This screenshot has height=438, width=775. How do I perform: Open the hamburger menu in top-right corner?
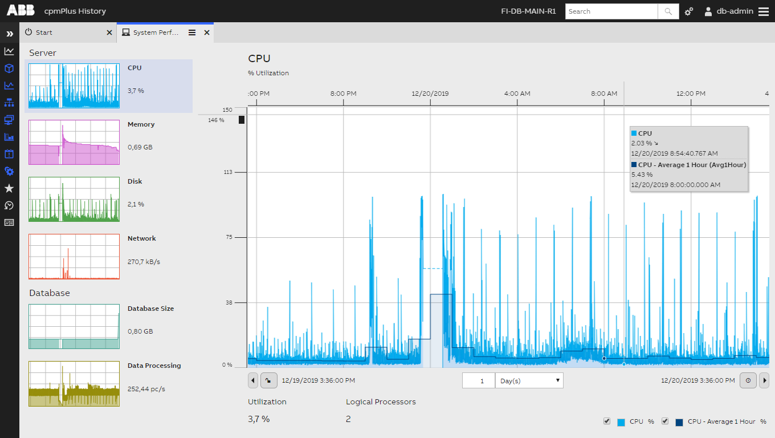[x=764, y=11]
